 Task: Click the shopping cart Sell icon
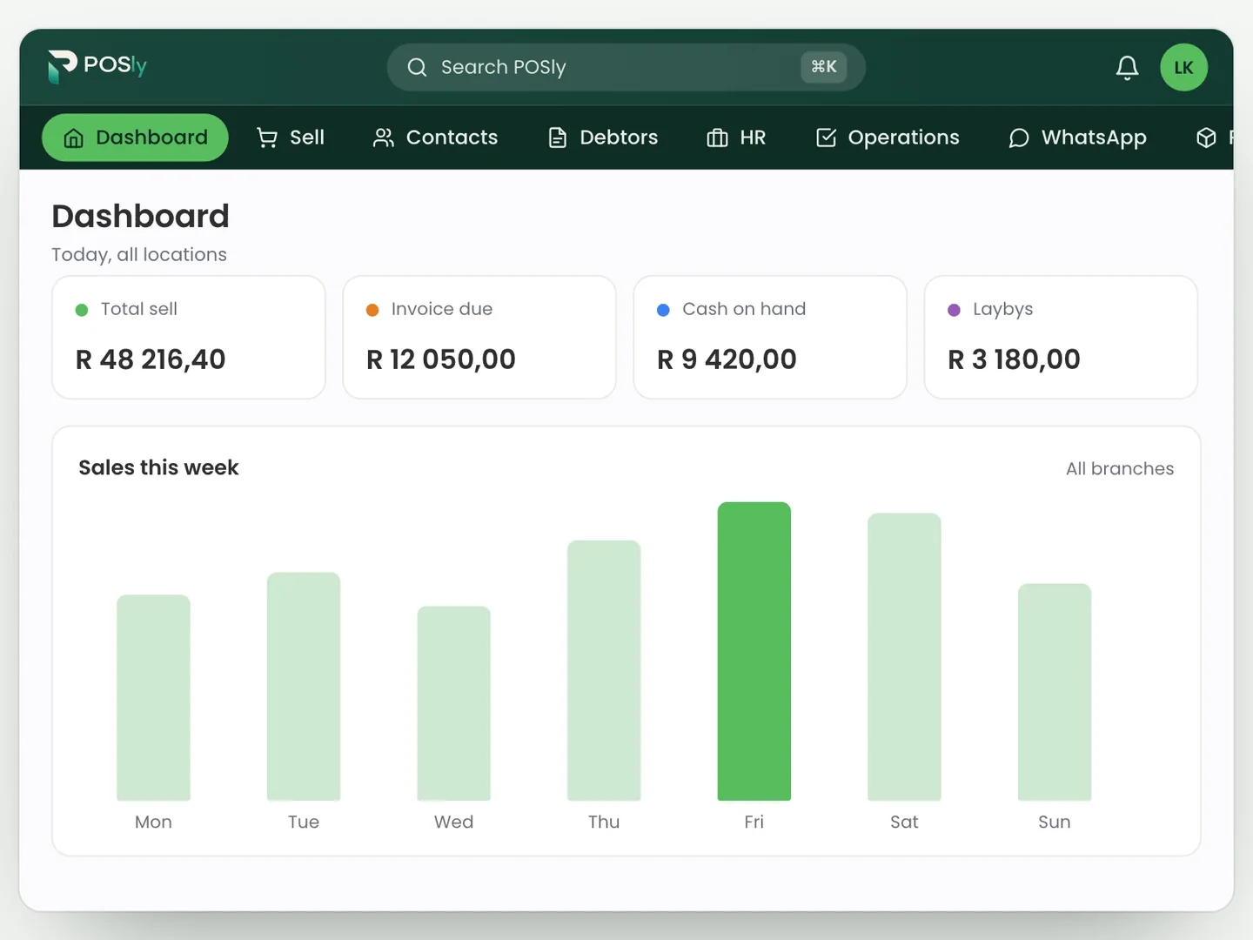(267, 138)
